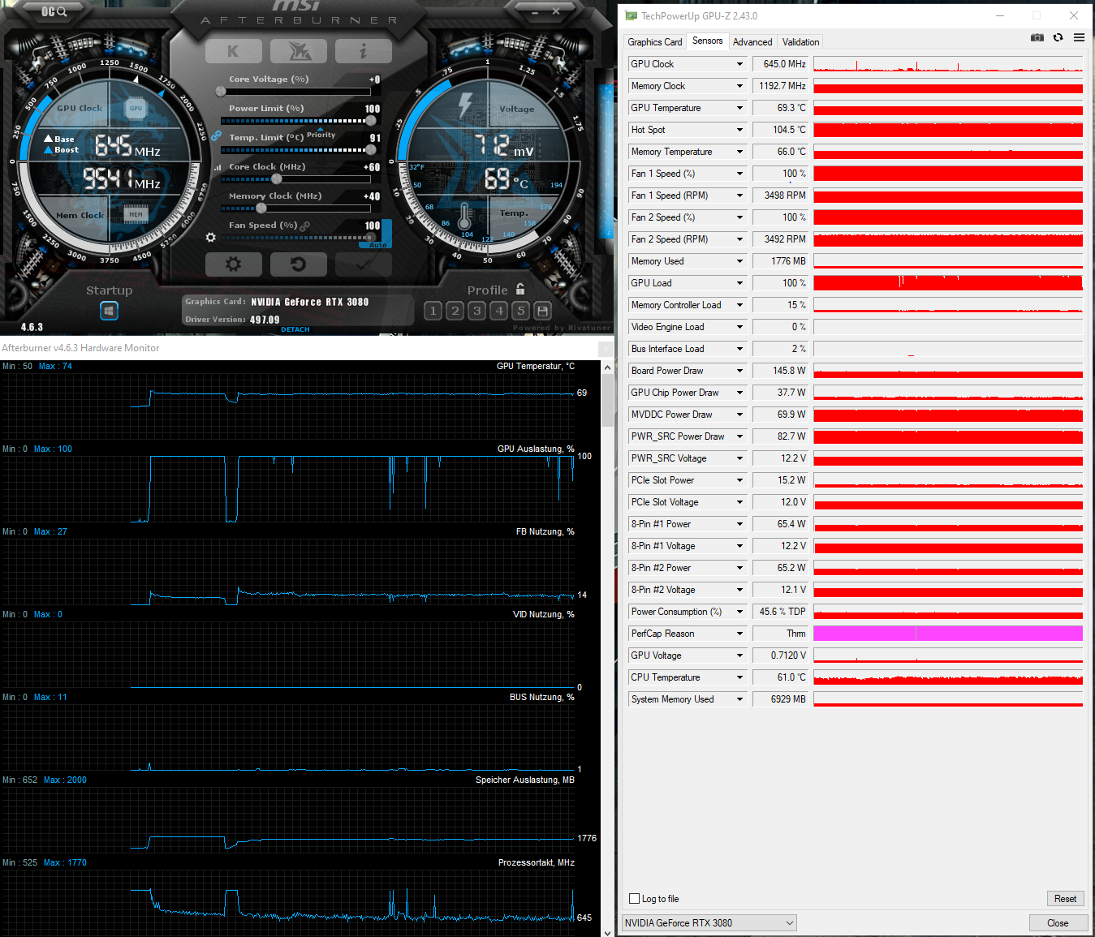Click the Power Limit slider handle

371,121
